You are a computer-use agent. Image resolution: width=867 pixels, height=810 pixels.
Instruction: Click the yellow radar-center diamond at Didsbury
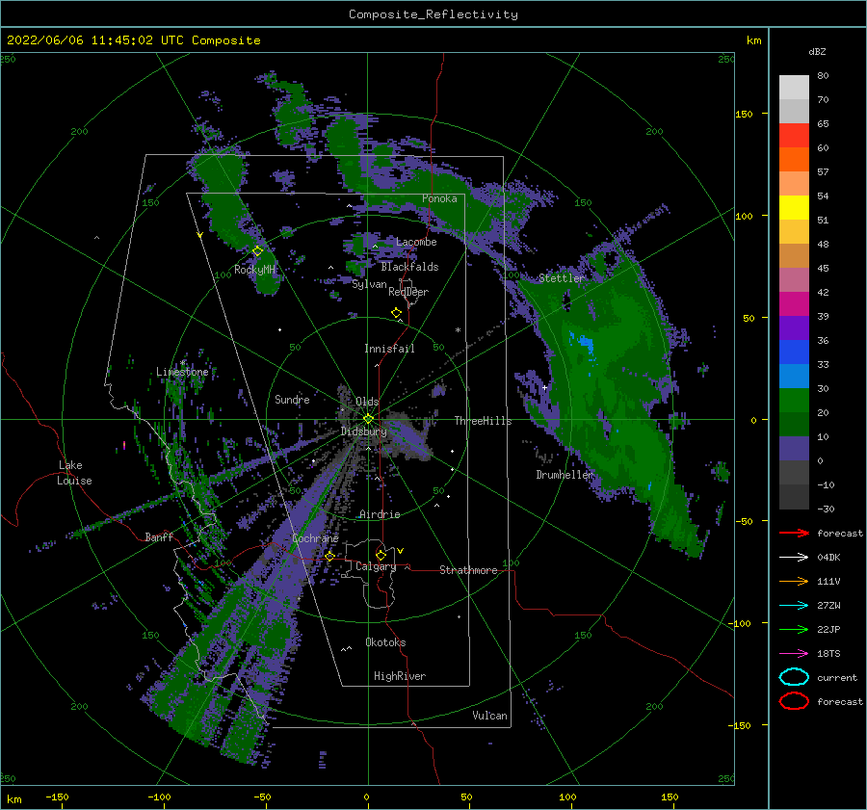368,419
